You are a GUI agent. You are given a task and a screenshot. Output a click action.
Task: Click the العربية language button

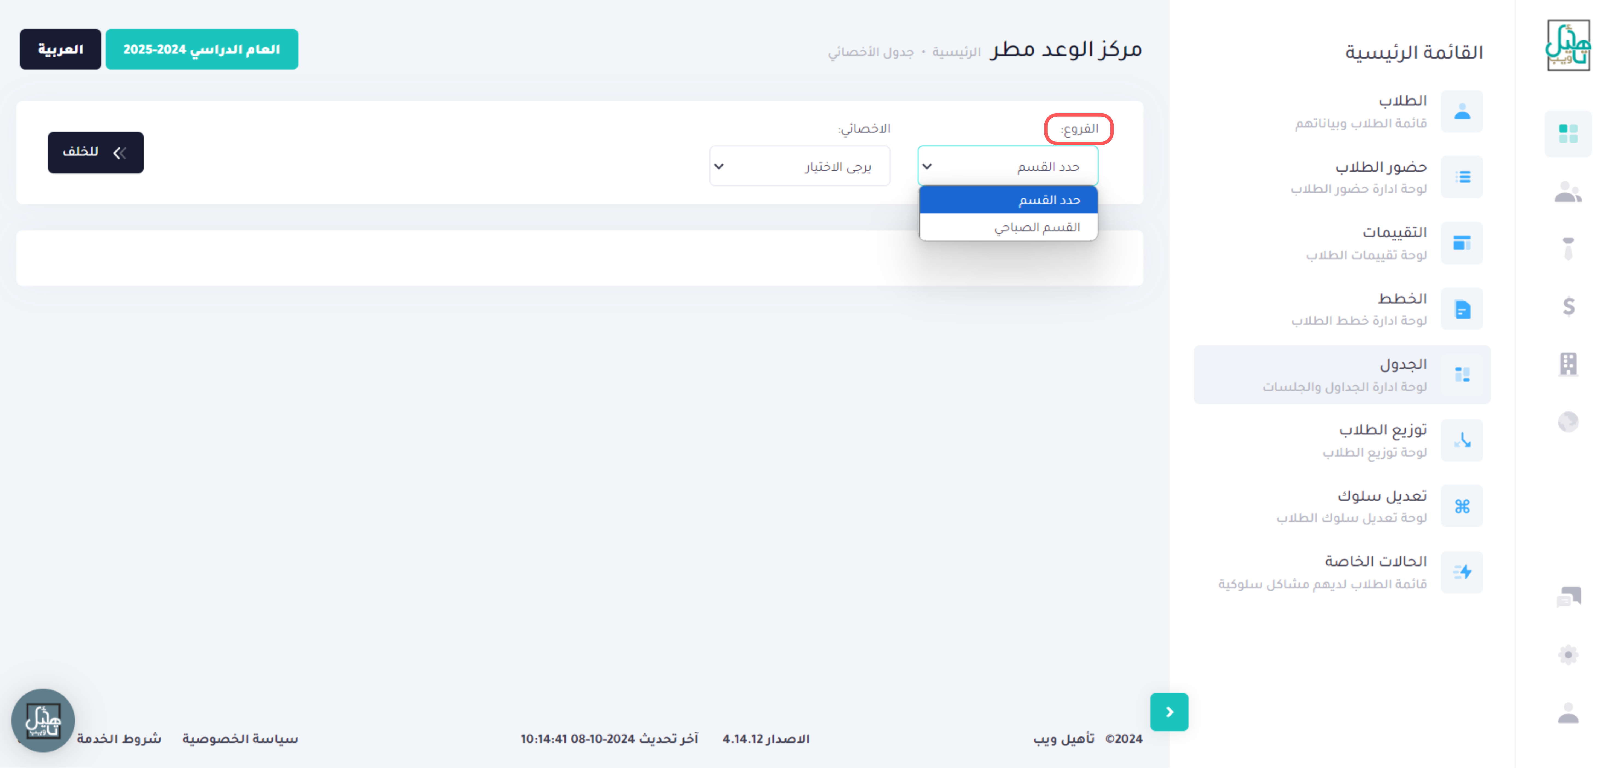pos(60,50)
